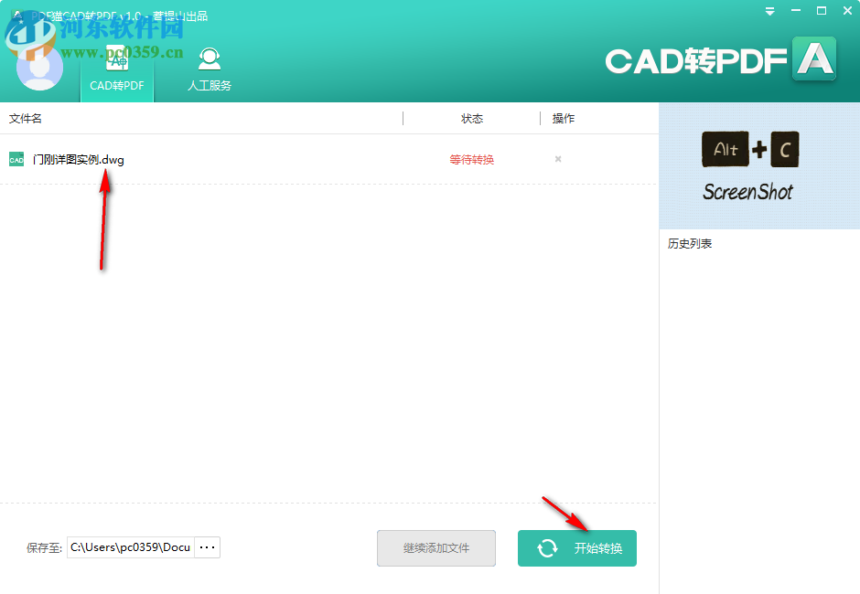Switch to the 人工服务 tab

tap(209, 85)
